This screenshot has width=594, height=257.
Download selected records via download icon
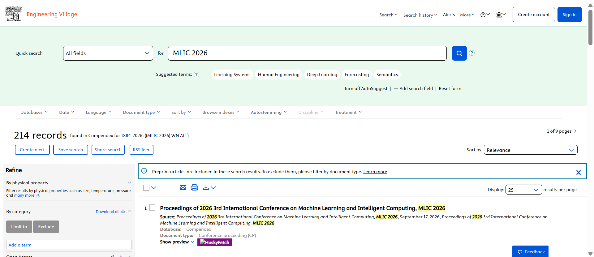(x=206, y=188)
